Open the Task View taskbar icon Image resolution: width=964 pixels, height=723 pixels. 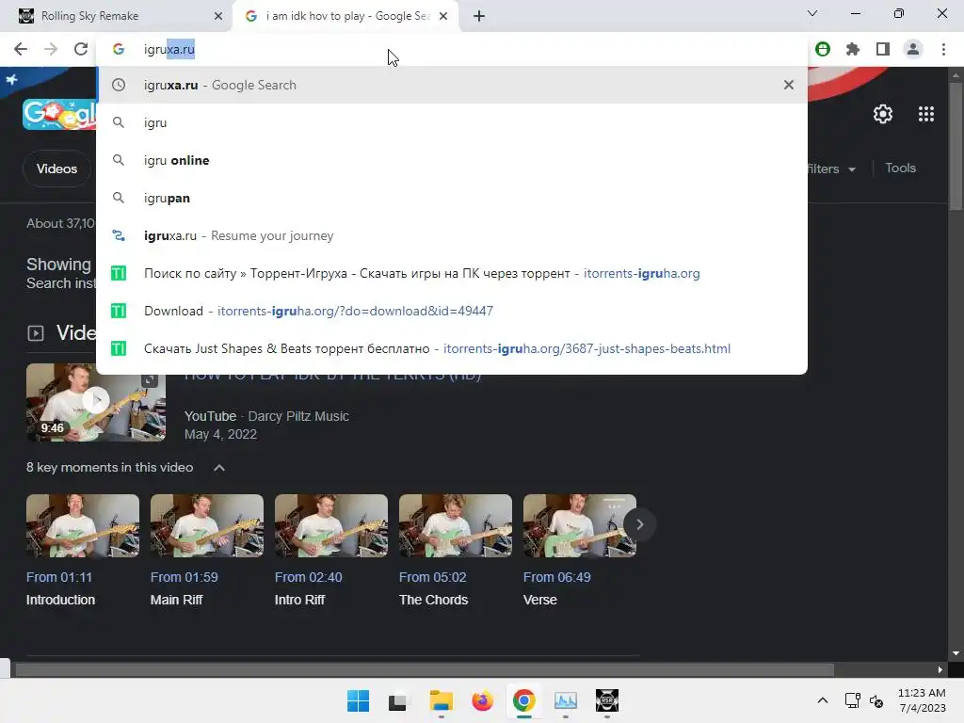point(398,700)
